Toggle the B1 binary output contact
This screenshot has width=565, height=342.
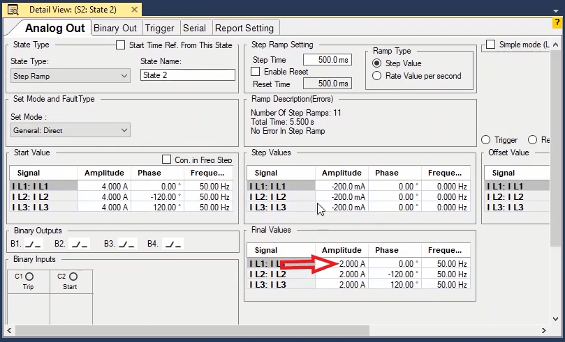click(34, 244)
